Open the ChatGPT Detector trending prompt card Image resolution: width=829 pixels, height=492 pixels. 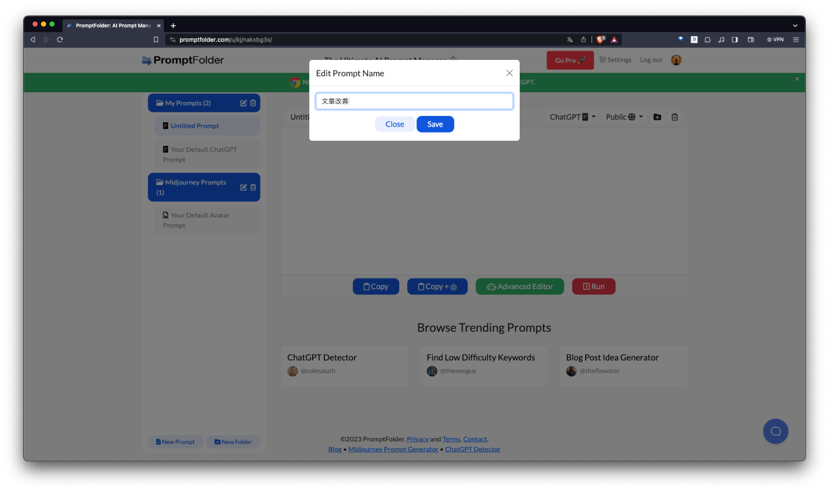345,366
